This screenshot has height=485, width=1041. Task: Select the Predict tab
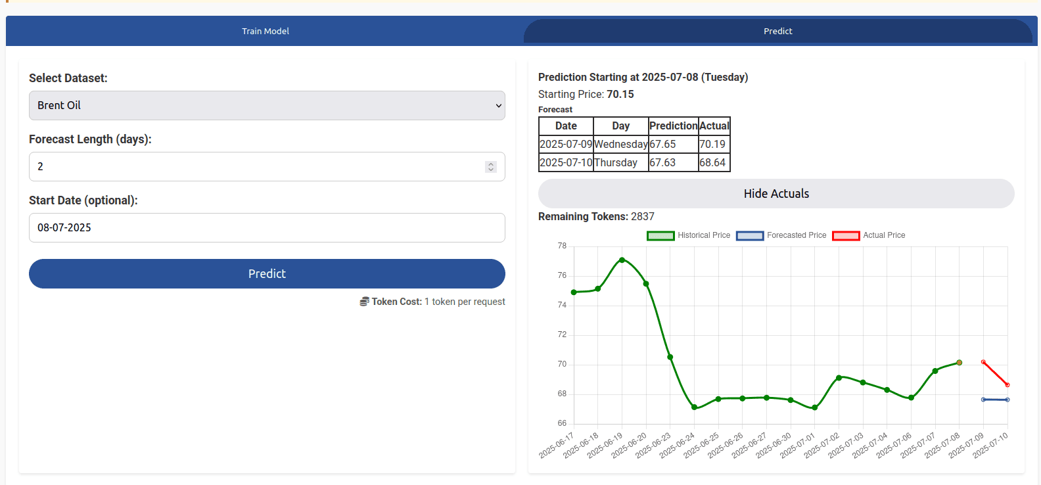(x=777, y=31)
